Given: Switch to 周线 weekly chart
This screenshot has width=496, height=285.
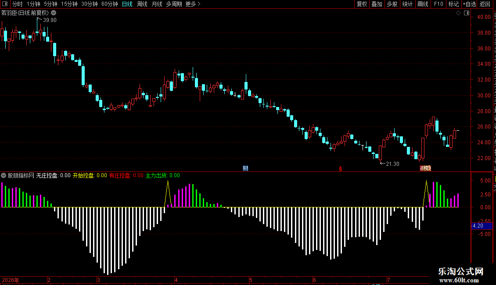Looking at the screenshot, I should tap(142, 4).
